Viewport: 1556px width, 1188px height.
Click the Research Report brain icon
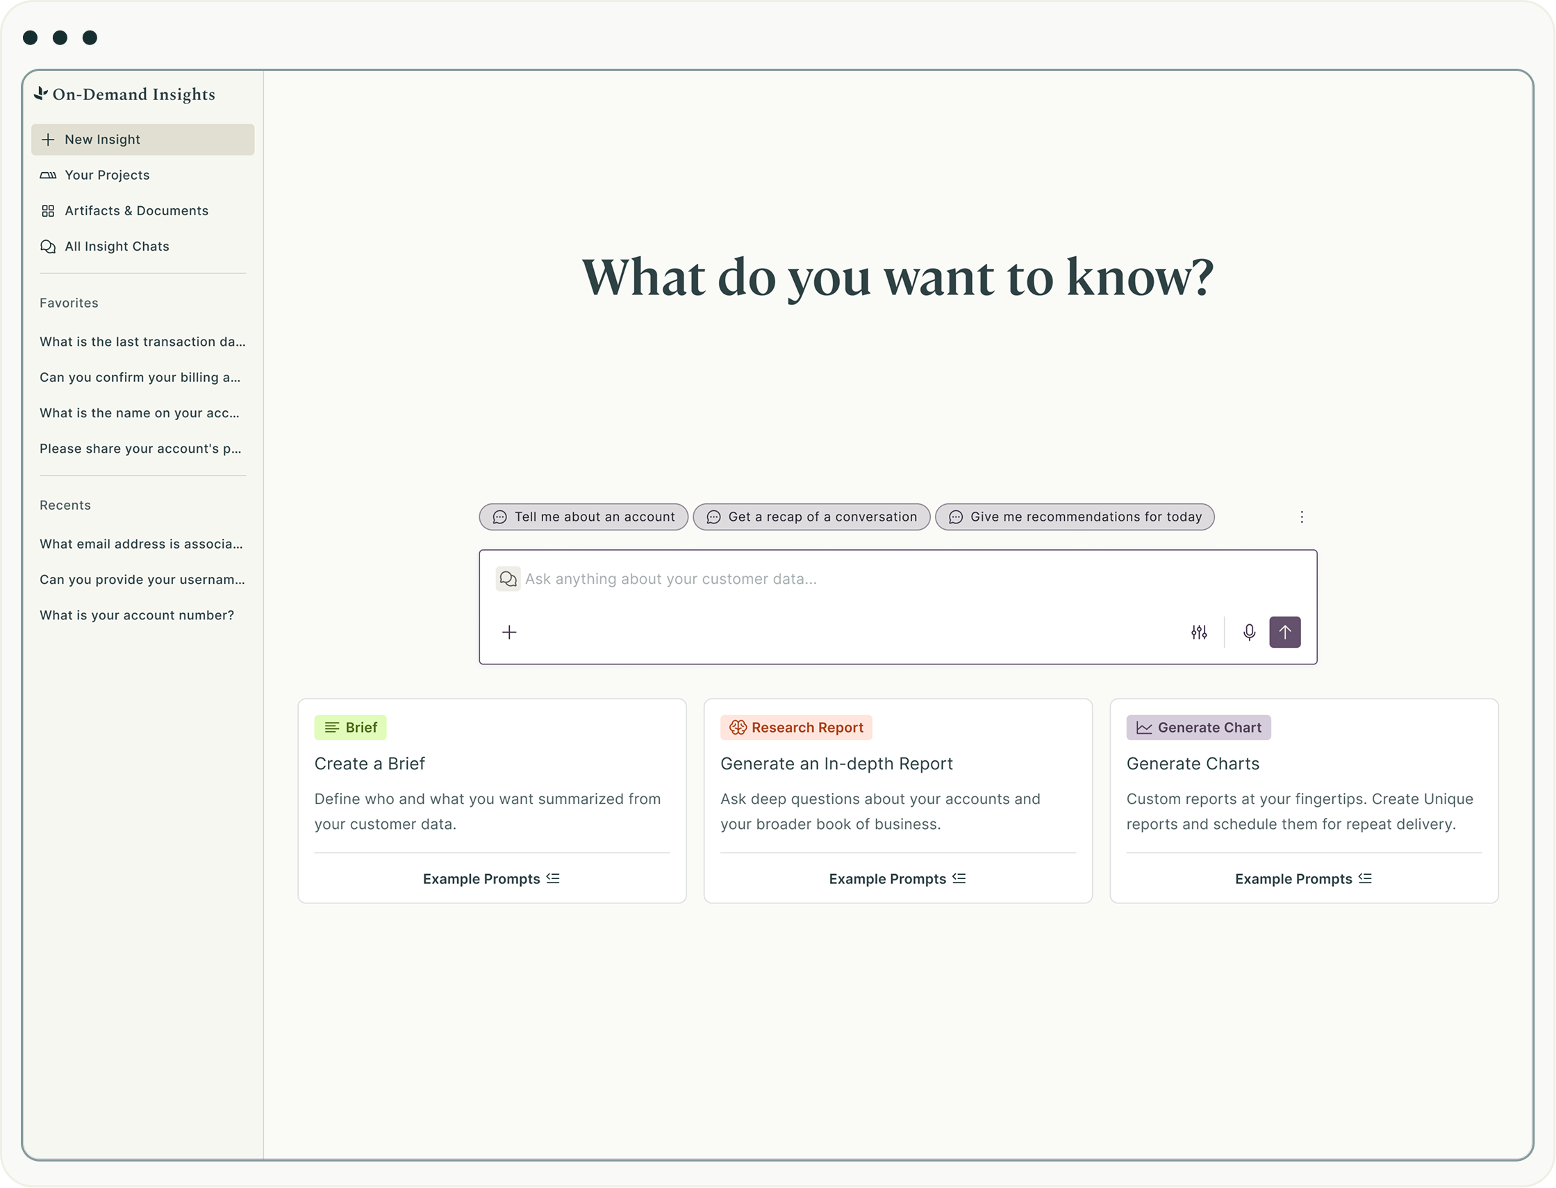(x=738, y=728)
